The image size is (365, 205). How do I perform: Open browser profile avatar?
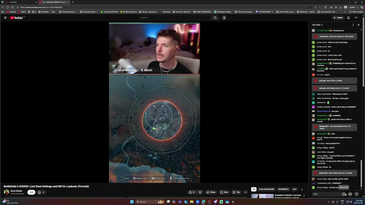point(346,7)
